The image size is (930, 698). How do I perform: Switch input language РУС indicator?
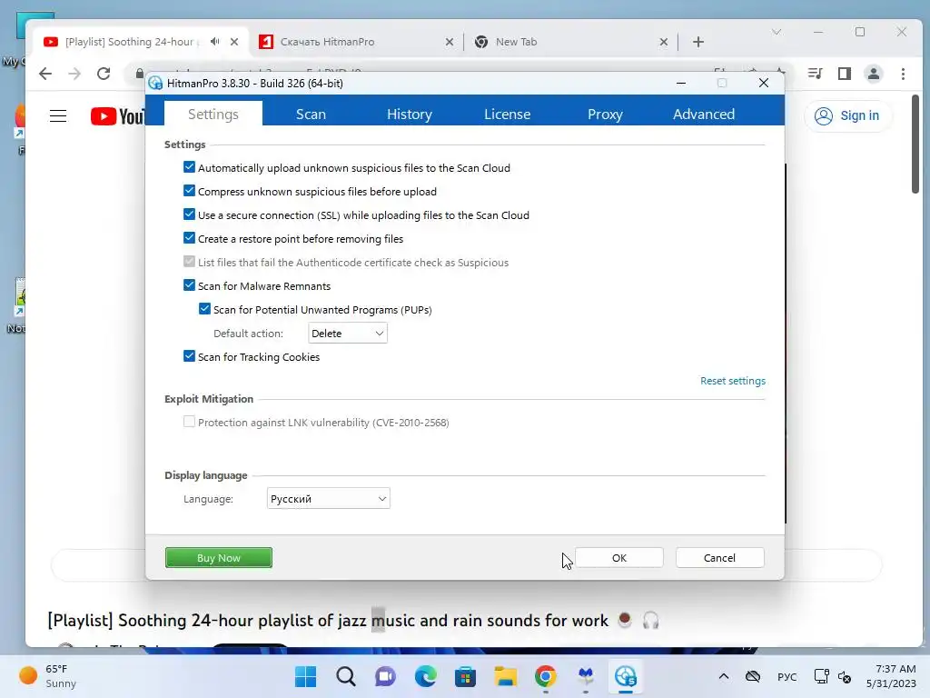787,676
